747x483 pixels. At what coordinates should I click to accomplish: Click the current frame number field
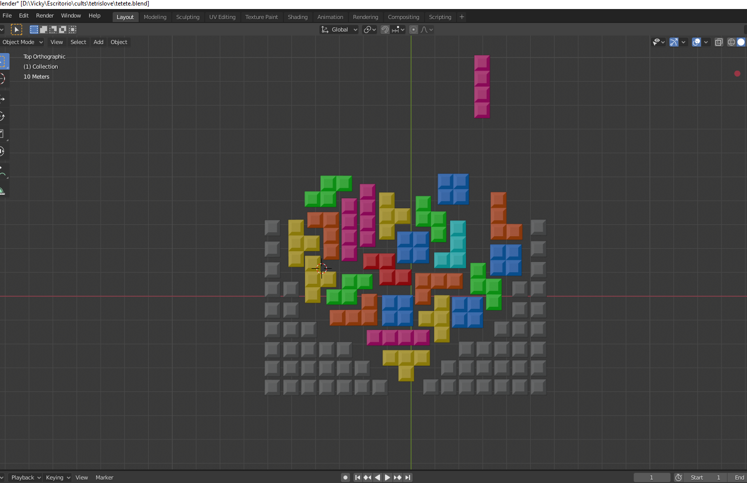tap(652, 477)
